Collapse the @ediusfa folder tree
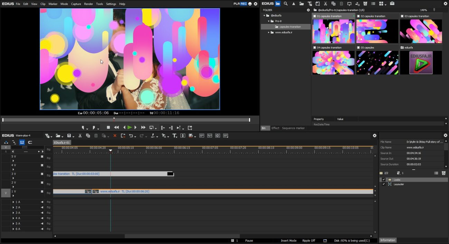Viewport: 449px width, 244px height. click(x=264, y=16)
